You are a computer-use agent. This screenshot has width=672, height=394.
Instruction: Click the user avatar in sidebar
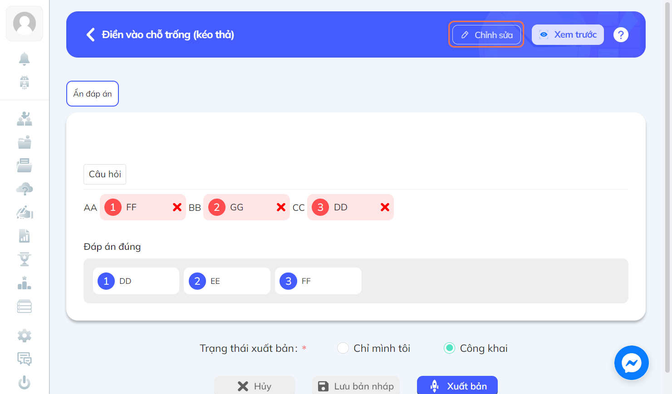click(25, 24)
